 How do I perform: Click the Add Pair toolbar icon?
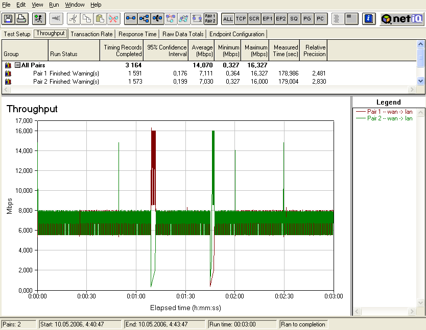click(131, 19)
